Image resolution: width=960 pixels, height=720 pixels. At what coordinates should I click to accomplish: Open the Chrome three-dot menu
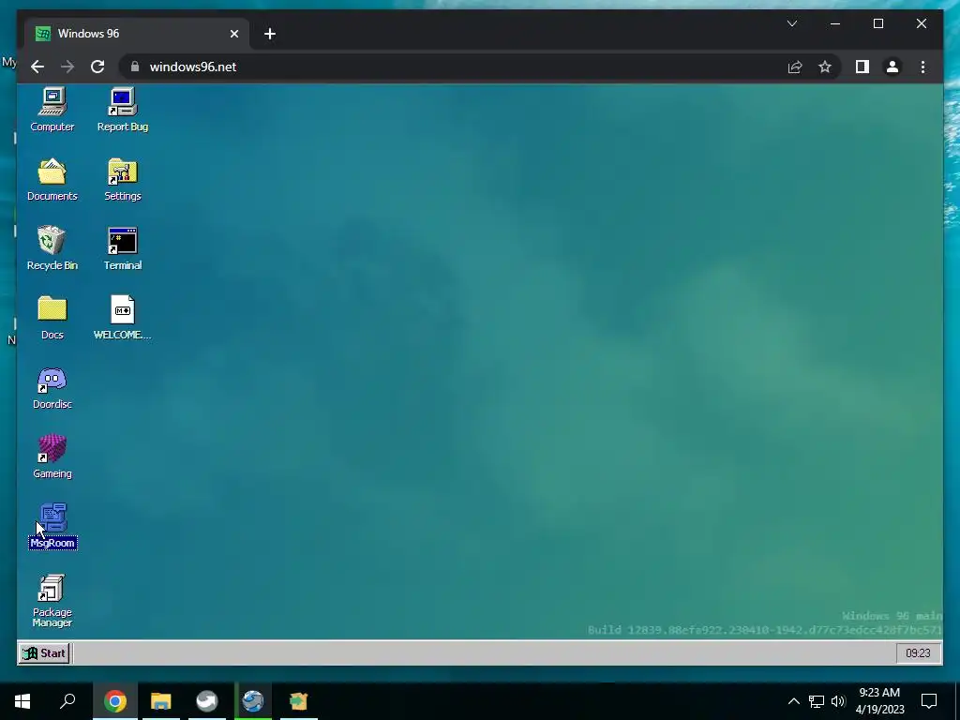(922, 67)
